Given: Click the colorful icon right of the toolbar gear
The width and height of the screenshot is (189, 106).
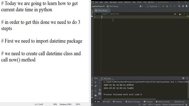Looking at the screenshot, I should (x=187, y=6).
